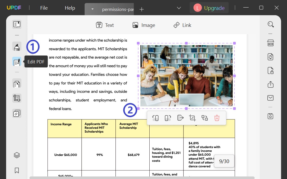Open the Comment annotation tool
Viewport: 287px width, 179px height.
(17, 47)
